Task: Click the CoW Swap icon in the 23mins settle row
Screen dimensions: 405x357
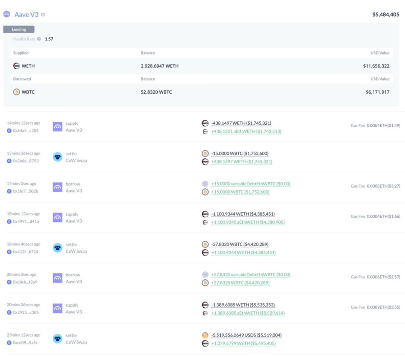Action: (x=58, y=338)
